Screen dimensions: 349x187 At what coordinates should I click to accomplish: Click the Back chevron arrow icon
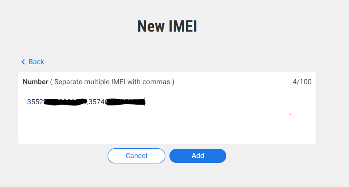23,62
